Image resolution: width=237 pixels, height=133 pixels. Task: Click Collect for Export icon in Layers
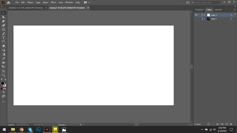tap(208, 124)
